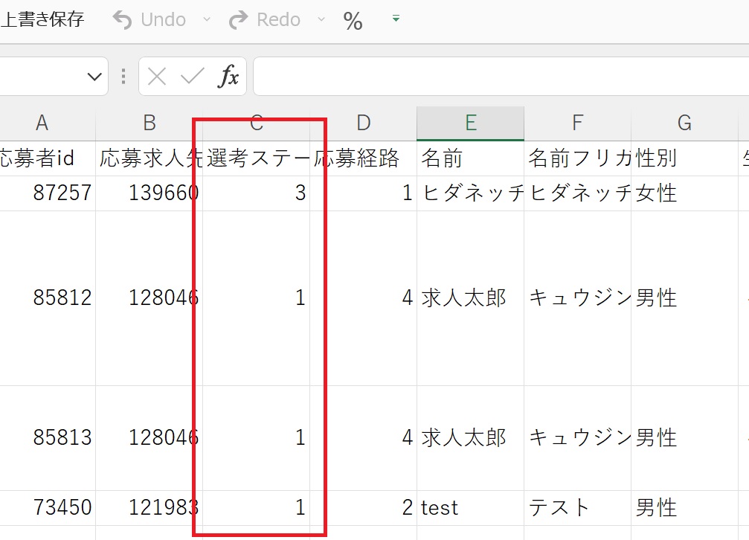Screen dimensions: 749x540
Task: Click inside the formula bar input field
Action: (x=498, y=77)
